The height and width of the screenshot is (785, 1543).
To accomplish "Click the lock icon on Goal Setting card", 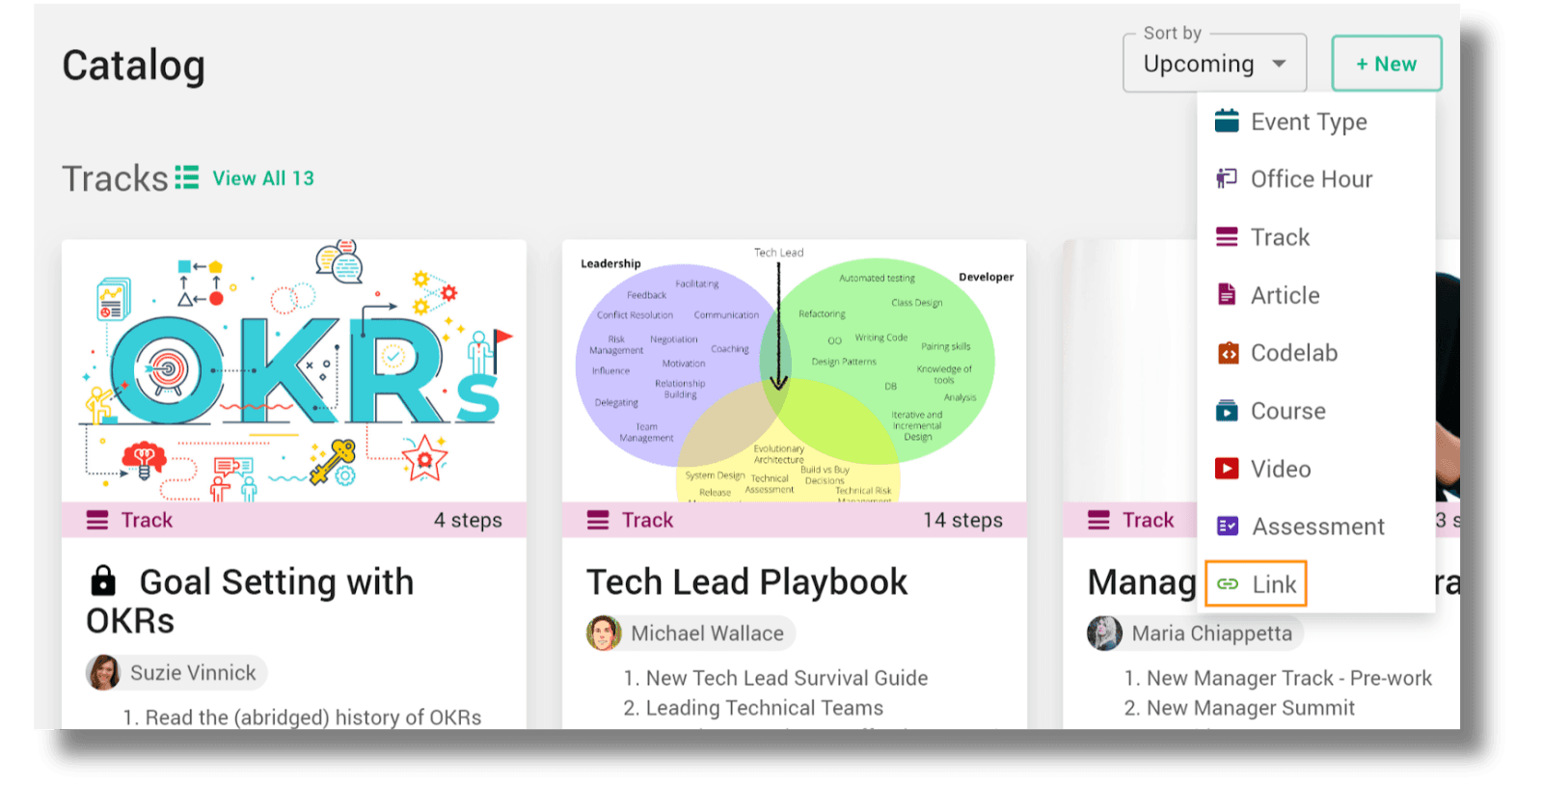I will tap(102, 581).
